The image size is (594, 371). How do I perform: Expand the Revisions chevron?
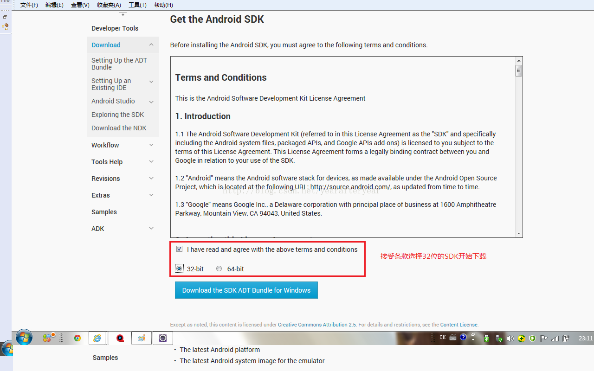(x=151, y=178)
